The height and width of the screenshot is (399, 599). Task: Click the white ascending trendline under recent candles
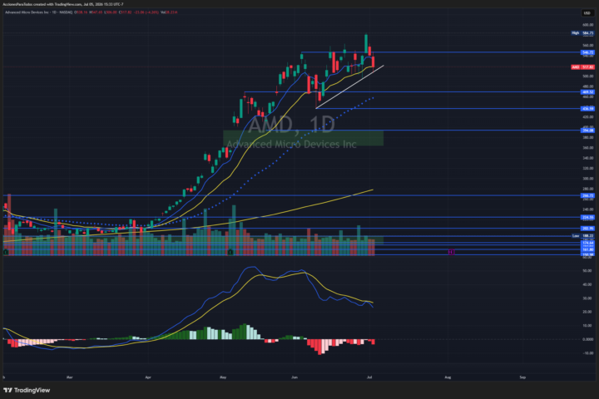coord(349,87)
